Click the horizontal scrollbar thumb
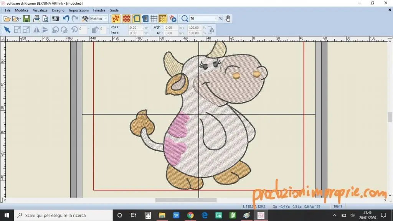This screenshot has width=393, height=221. [186, 200]
